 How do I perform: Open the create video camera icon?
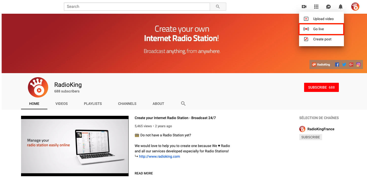(x=304, y=7)
